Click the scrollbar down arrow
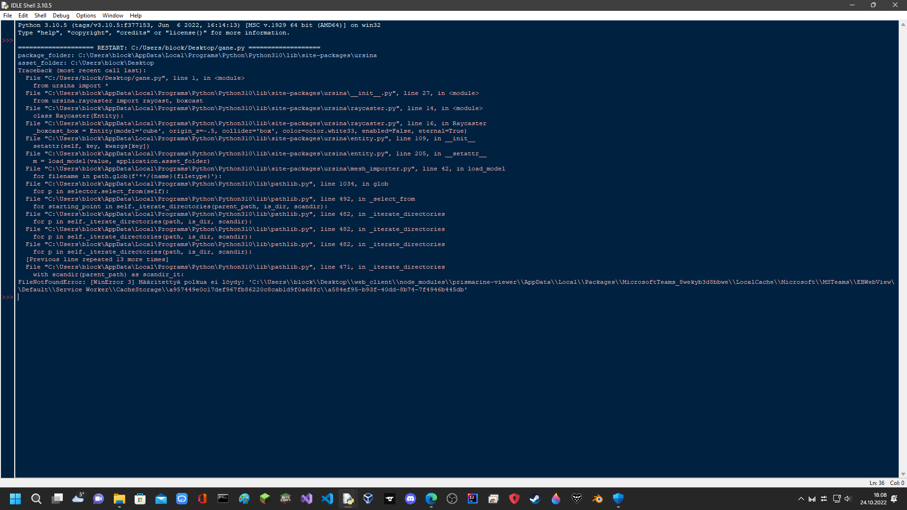907x510 pixels. pyautogui.click(x=904, y=475)
